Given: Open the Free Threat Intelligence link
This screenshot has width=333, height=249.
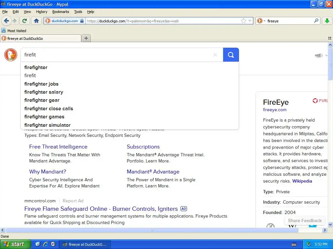Looking at the screenshot, I should [x=58, y=147].
